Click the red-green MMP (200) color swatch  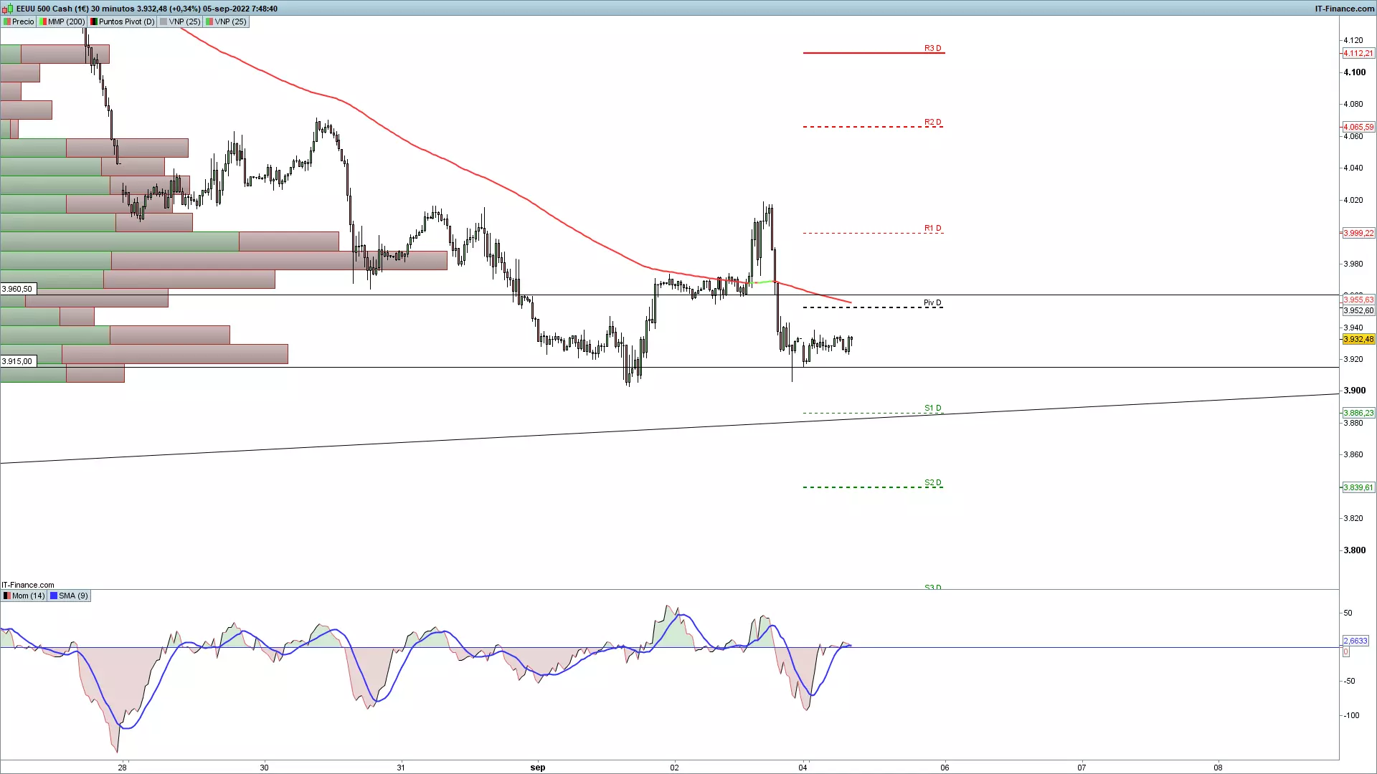[43, 21]
